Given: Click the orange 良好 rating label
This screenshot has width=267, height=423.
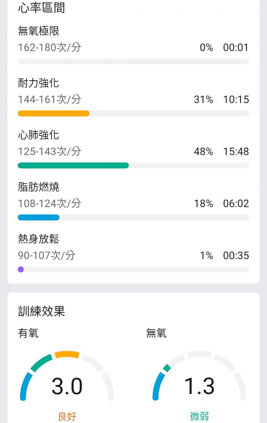Looking at the screenshot, I should 67,416.
